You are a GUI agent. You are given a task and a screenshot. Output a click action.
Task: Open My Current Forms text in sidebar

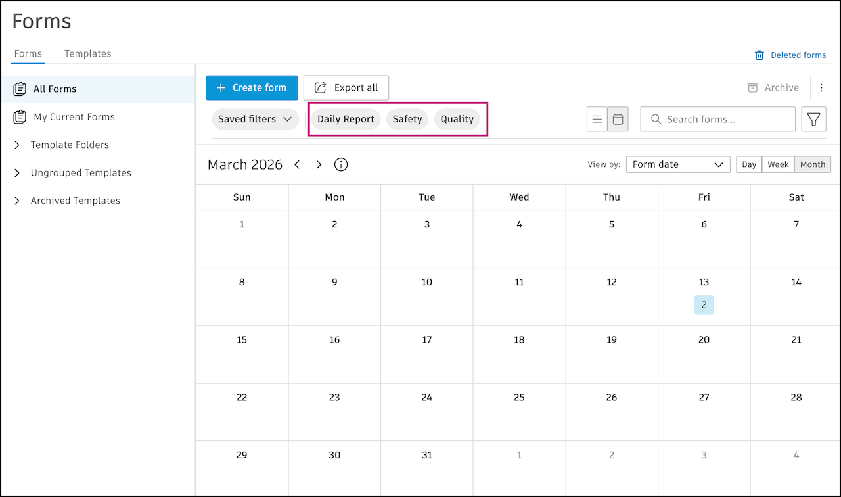pyautogui.click(x=74, y=117)
